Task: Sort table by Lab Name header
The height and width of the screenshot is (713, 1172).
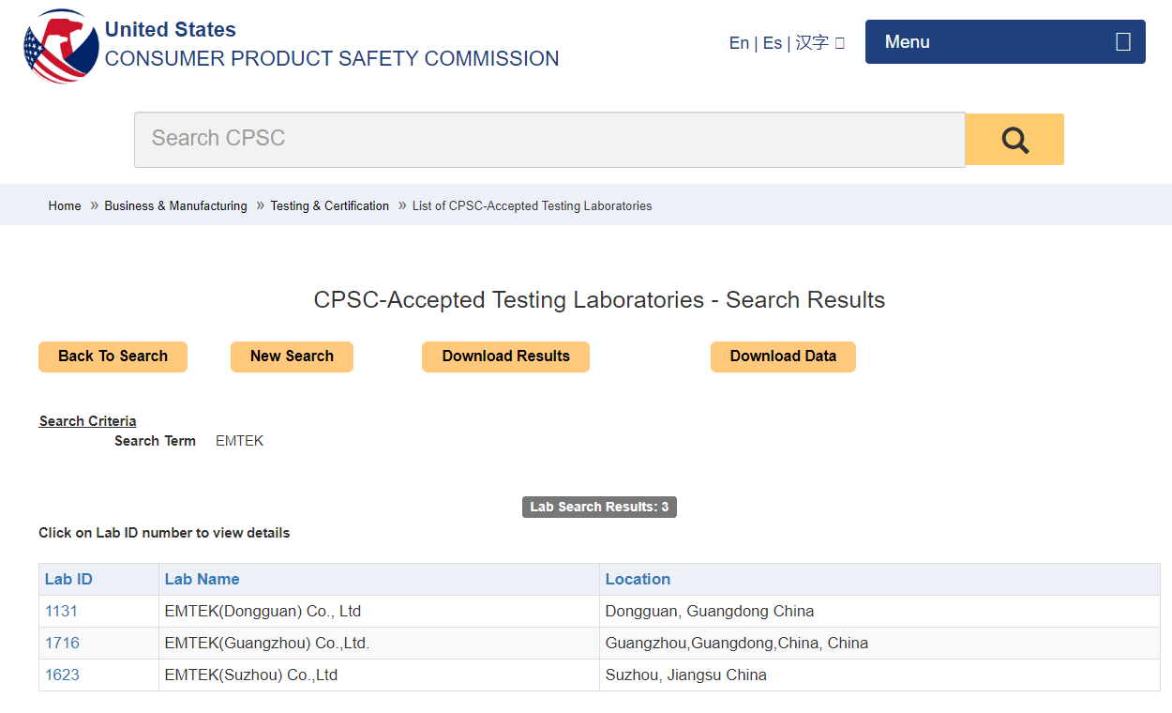Action: 202,580
